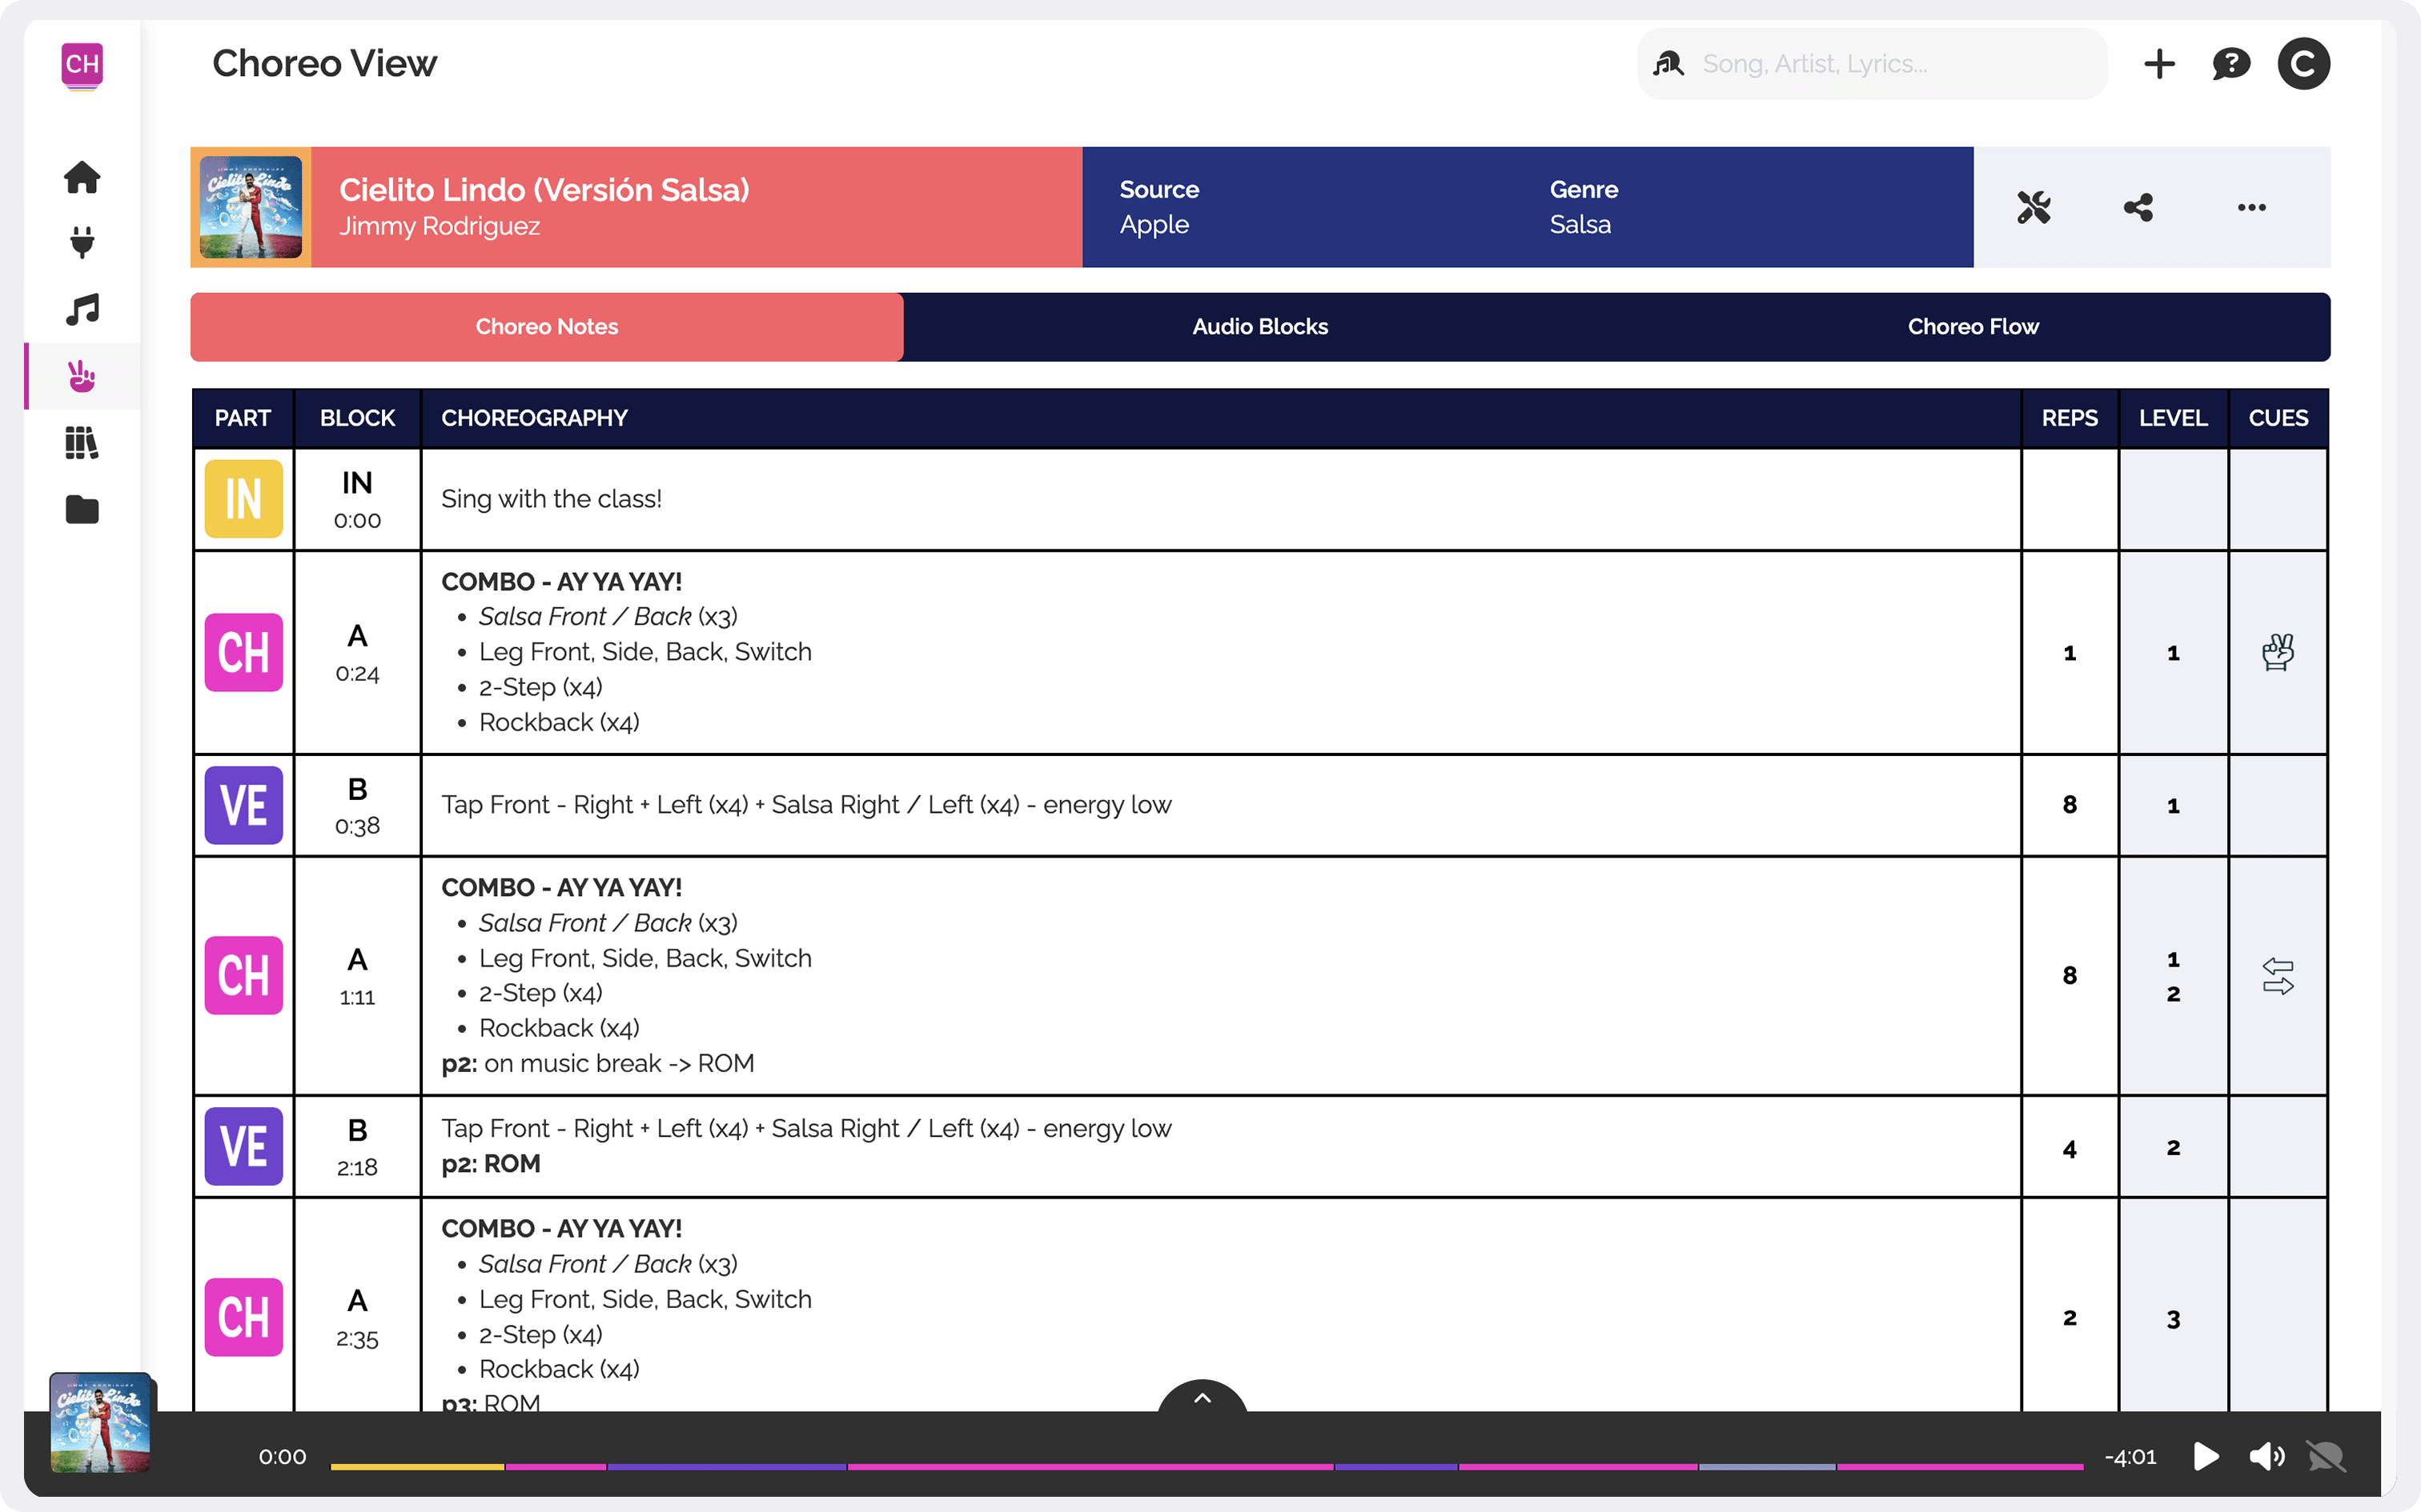
Task: Expand the player panel with up chevron
Action: (1202, 1398)
